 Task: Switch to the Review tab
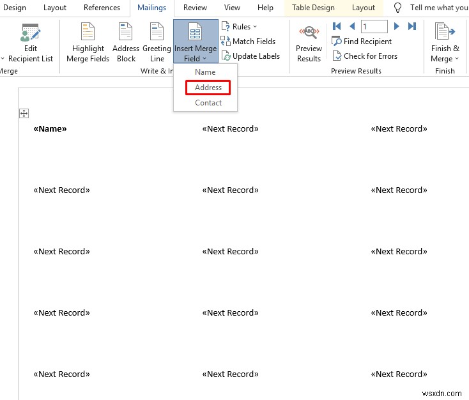pyautogui.click(x=195, y=8)
